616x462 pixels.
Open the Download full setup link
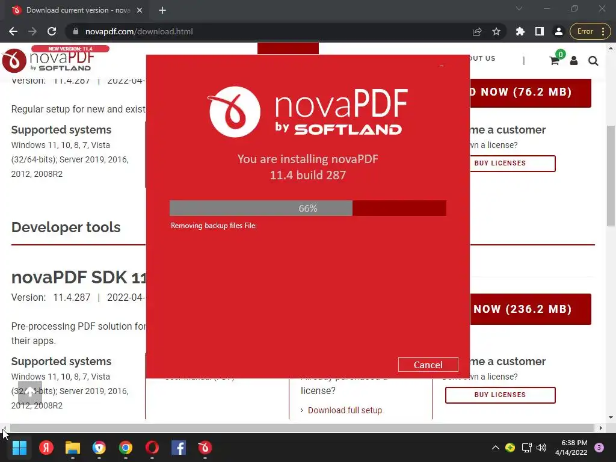[345, 410]
